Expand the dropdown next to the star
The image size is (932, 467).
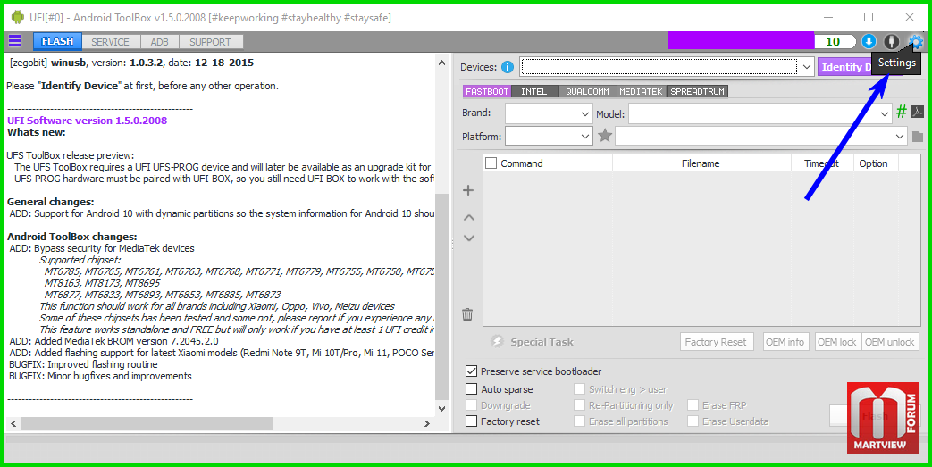[899, 137]
